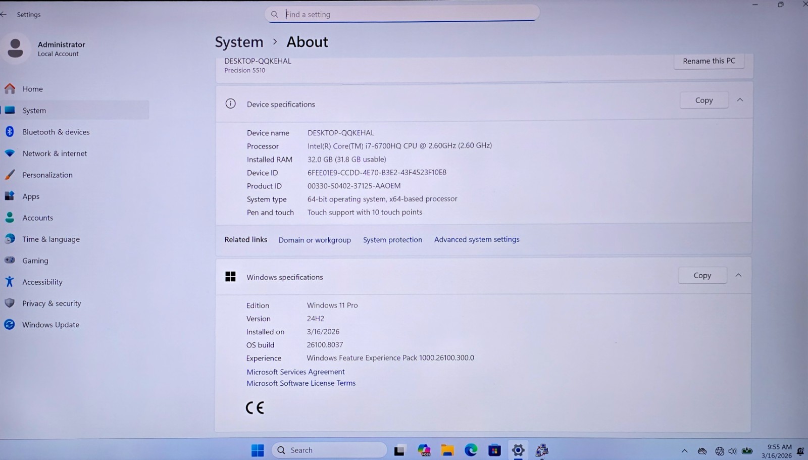The height and width of the screenshot is (460, 808).
Task: Click the back arrow next to Settings
Action: [x=4, y=14]
